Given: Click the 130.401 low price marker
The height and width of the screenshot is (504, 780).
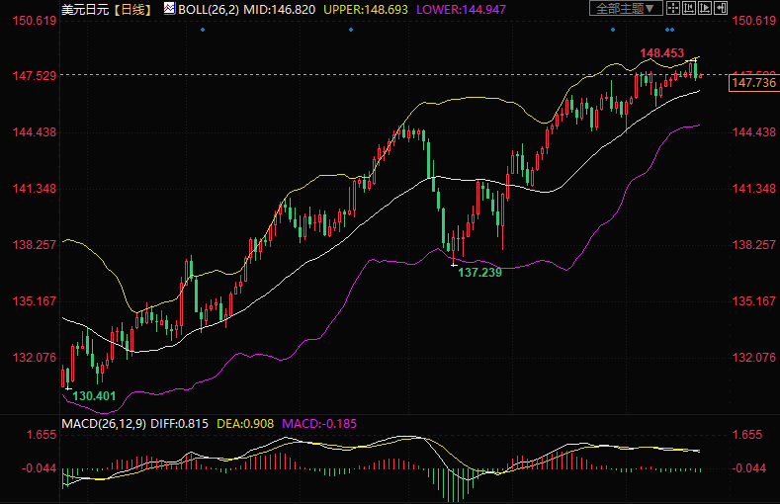Looking at the screenshot, I should 95,395.
